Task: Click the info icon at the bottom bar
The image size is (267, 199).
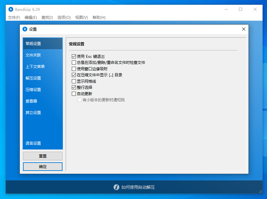Action: coord(116,187)
